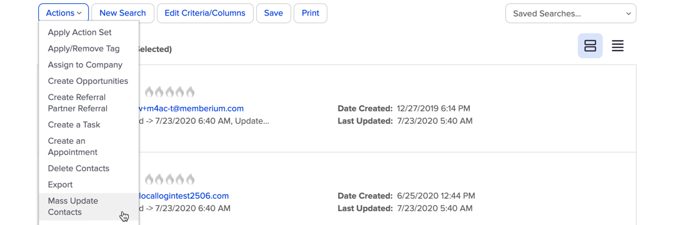Expand the Saved Searches dropdown
This screenshot has width=681, height=225.
(x=570, y=14)
